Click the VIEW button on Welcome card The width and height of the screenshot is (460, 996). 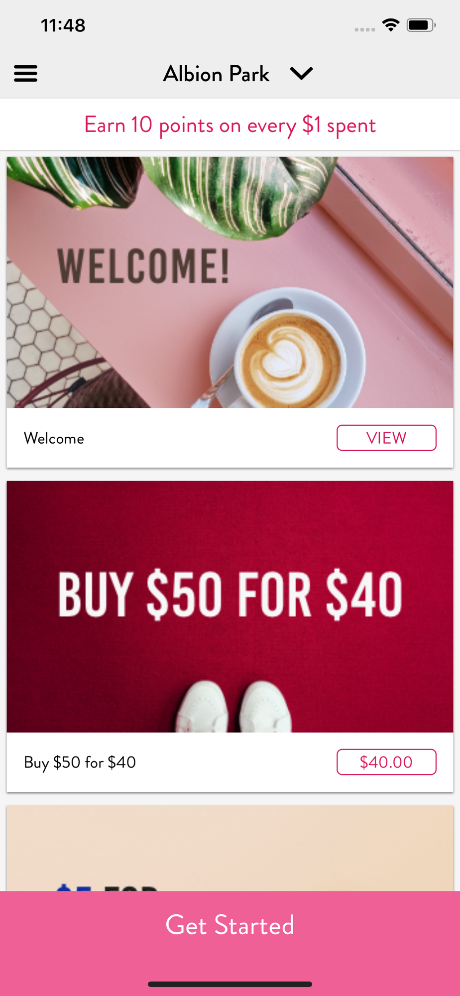(x=386, y=438)
